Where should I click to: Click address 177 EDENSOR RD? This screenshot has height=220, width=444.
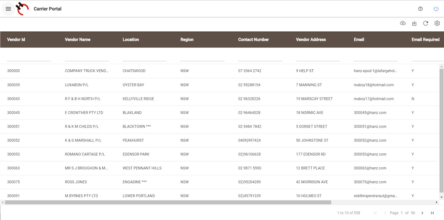311,154
